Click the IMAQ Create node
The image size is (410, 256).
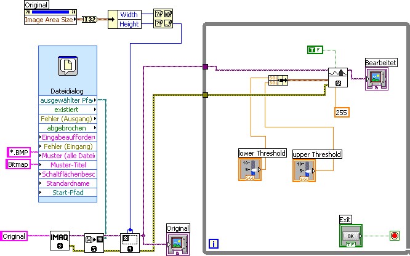coord(60,241)
